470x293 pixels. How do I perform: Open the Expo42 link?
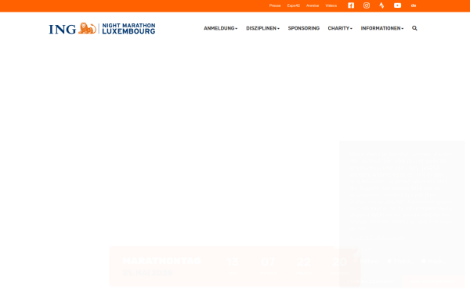point(294,5)
